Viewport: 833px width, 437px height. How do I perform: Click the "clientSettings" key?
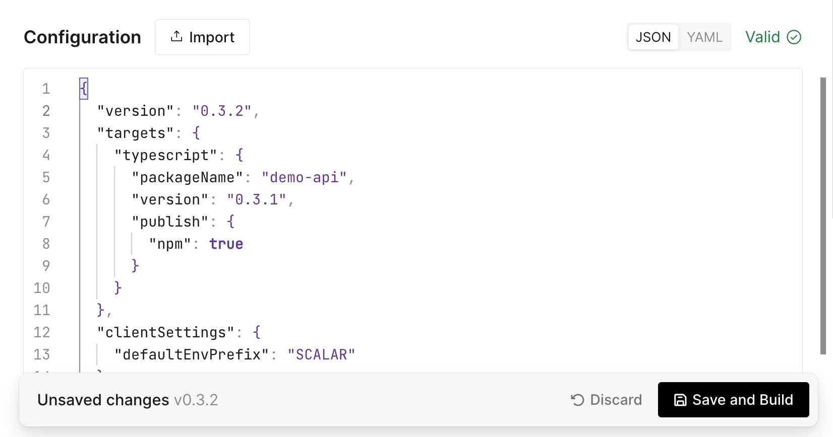point(166,332)
